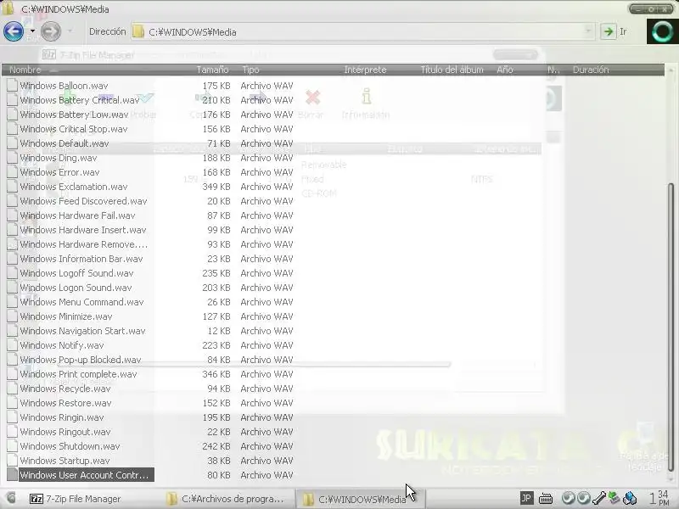The image size is (679, 509).
Task: Click the file name Windows Print complete.wav
Action: 78,374
